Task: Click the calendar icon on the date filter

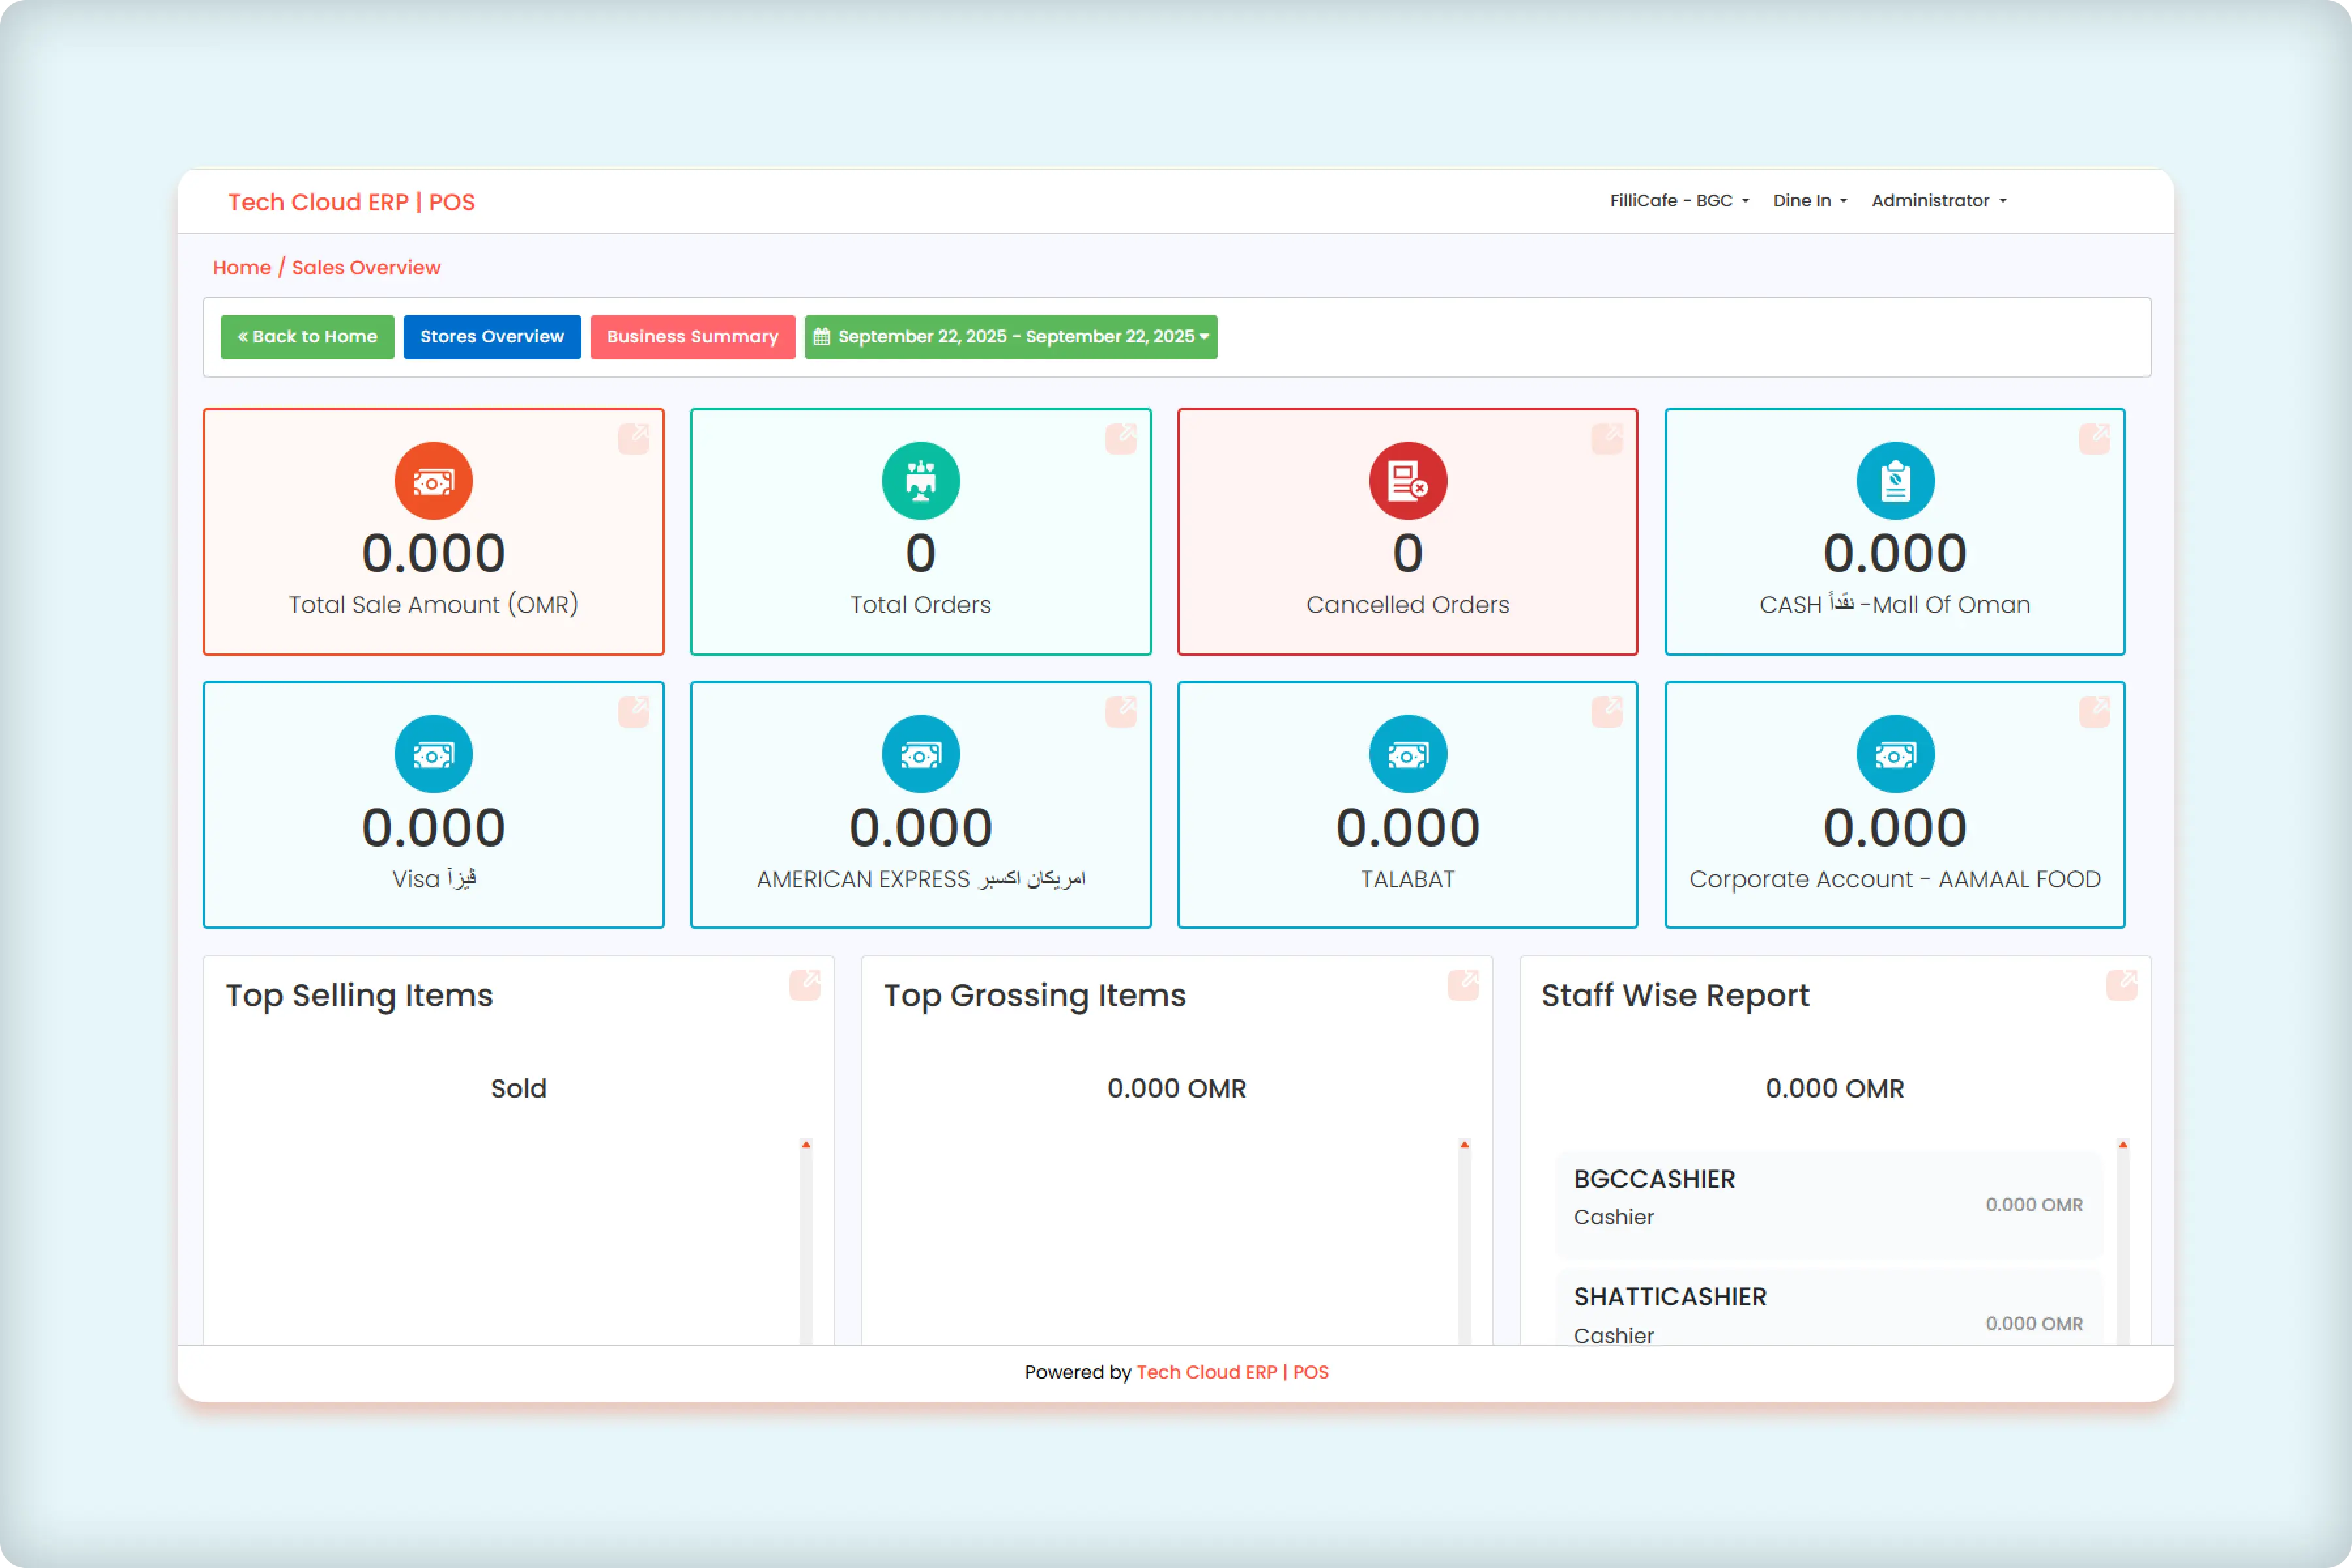Action: [x=822, y=336]
